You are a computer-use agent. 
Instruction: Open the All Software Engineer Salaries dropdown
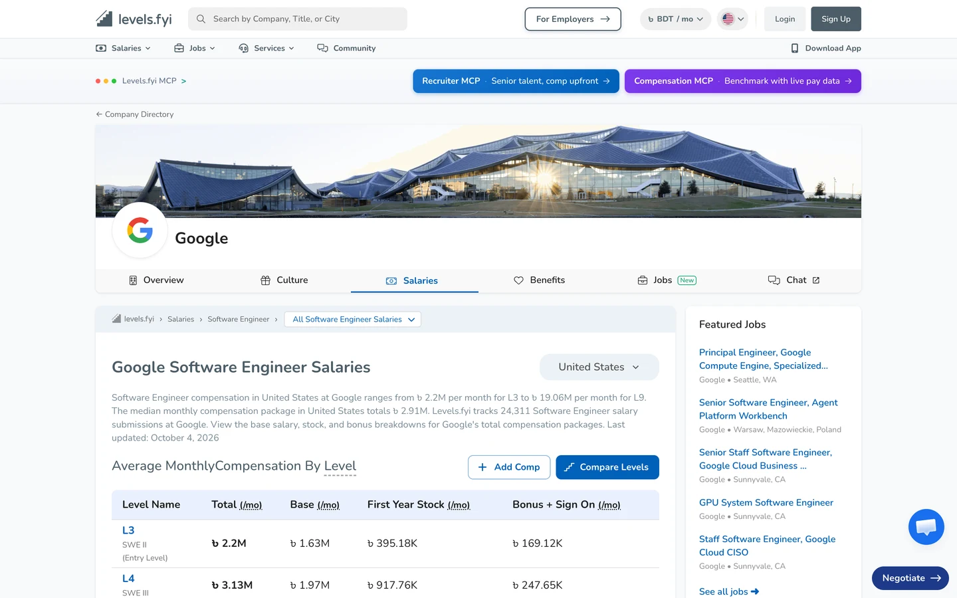point(353,319)
